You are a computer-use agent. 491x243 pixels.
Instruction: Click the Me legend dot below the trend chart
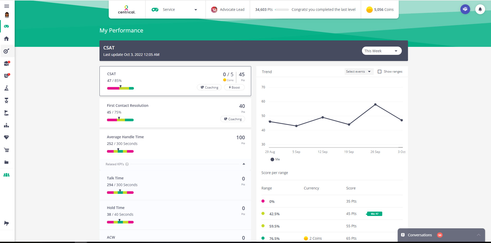tap(272, 159)
